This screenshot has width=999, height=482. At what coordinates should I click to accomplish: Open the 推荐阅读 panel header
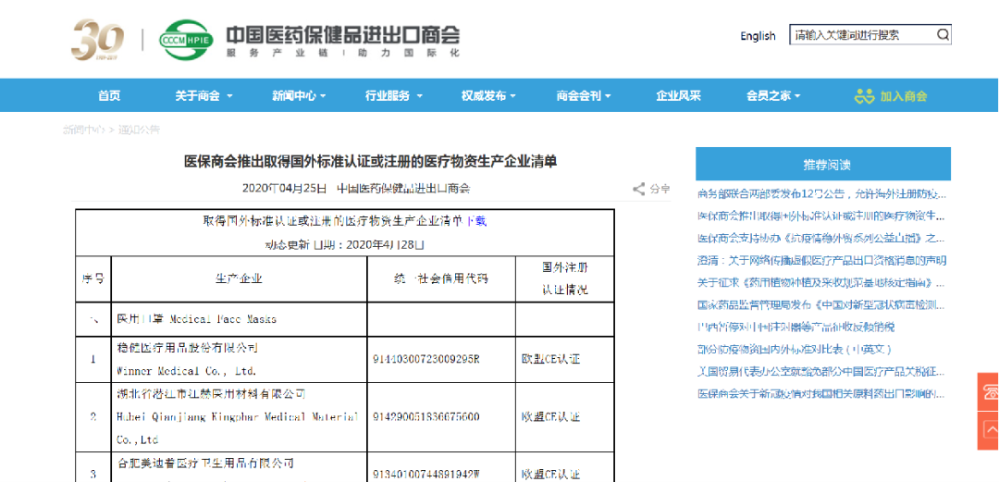point(823,164)
